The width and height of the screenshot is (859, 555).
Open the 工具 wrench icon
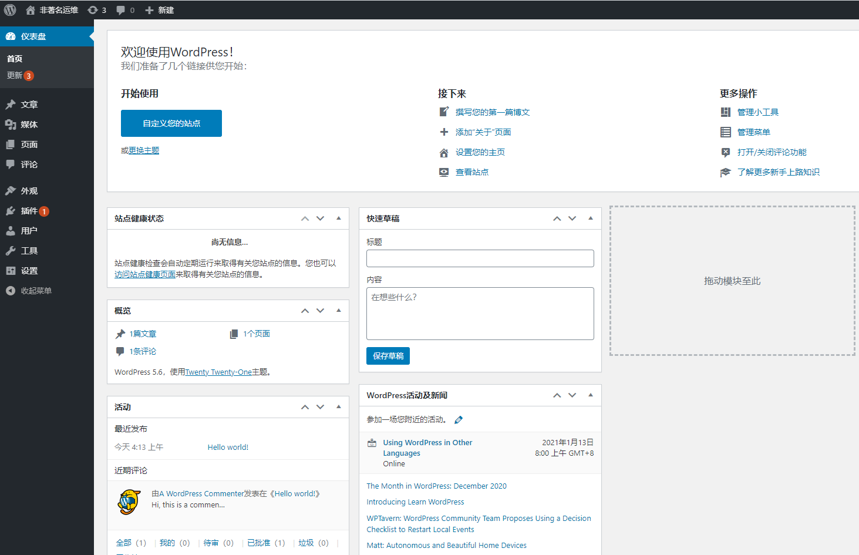pos(11,250)
